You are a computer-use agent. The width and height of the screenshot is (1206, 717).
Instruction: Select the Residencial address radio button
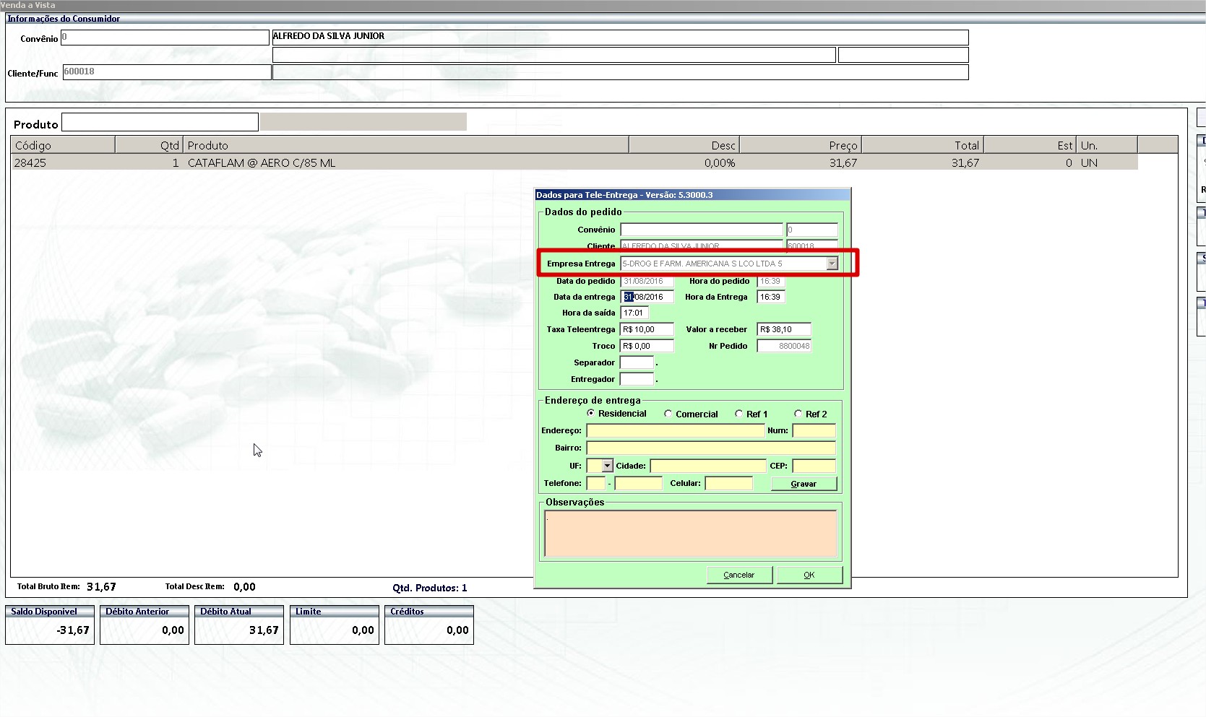click(591, 413)
